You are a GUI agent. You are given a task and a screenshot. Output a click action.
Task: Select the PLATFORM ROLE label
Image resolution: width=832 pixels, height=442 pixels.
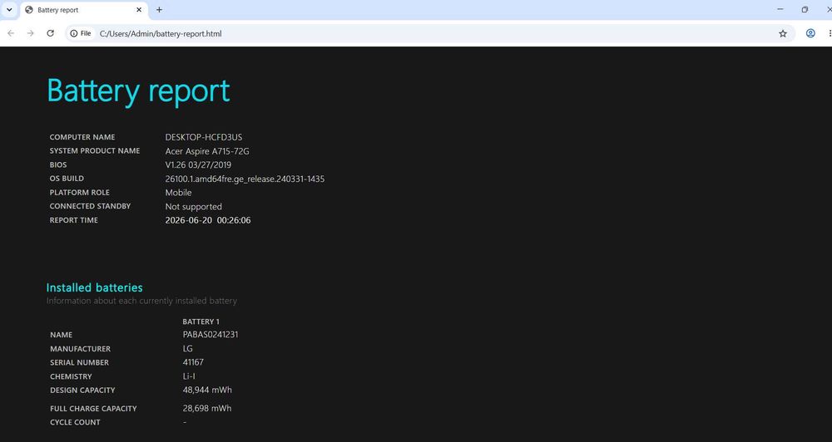(x=80, y=193)
